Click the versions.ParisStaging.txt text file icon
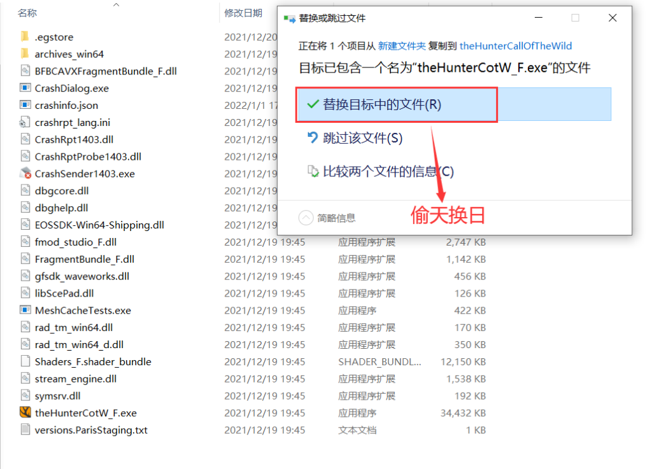 coord(25,430)
